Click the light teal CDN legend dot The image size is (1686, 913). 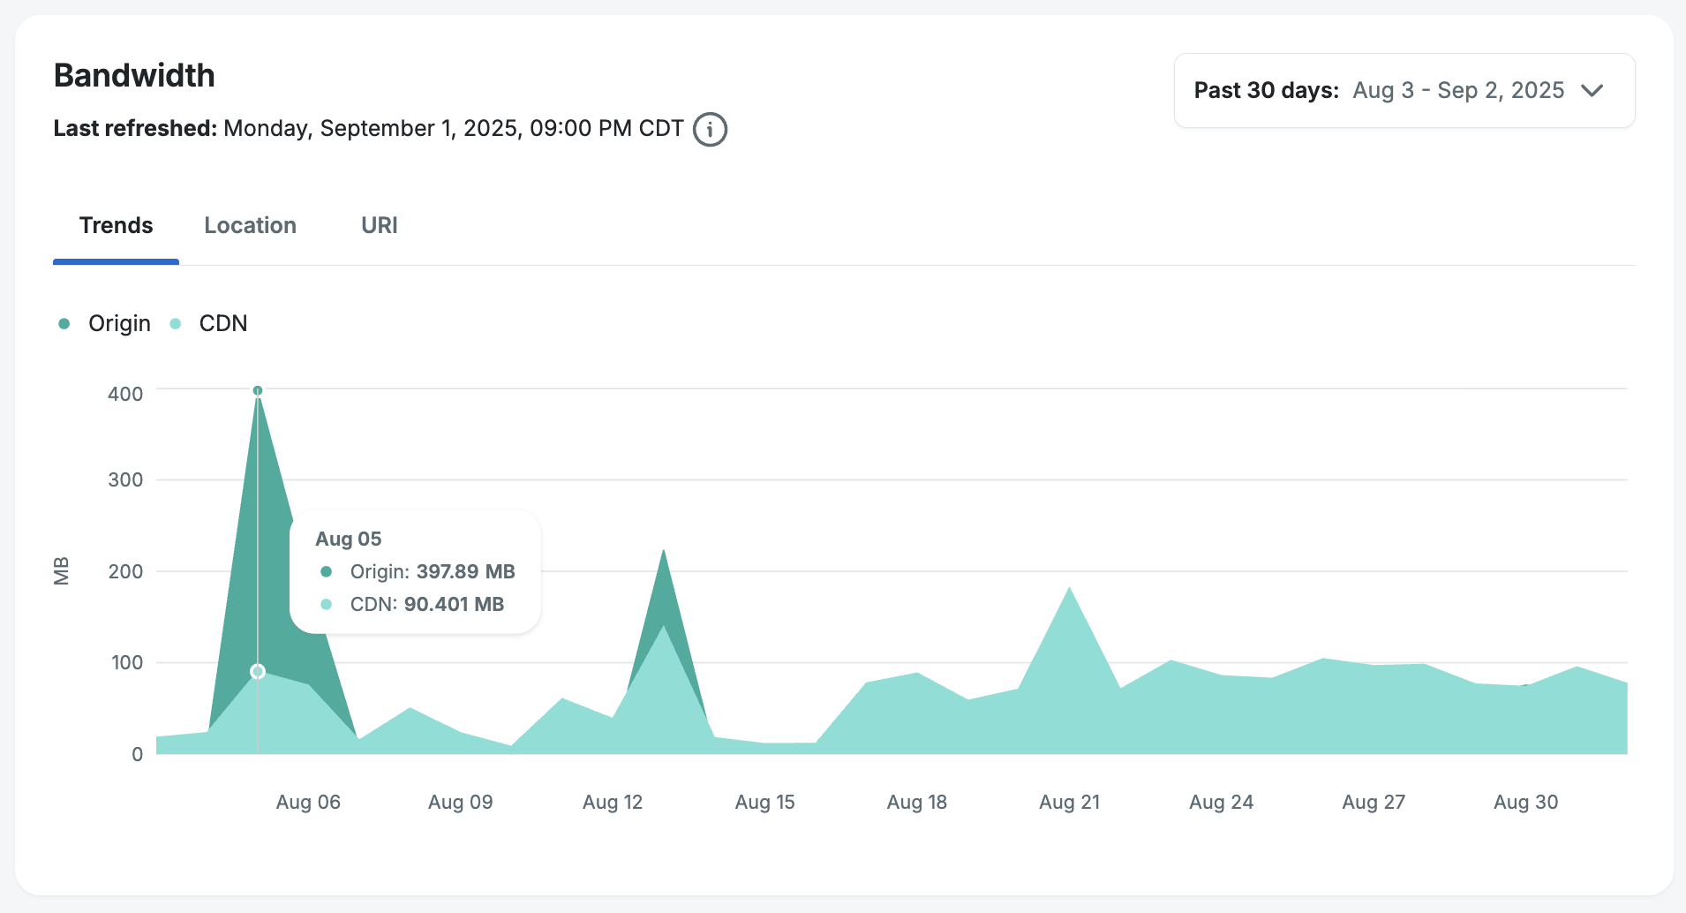pos(176,324)
